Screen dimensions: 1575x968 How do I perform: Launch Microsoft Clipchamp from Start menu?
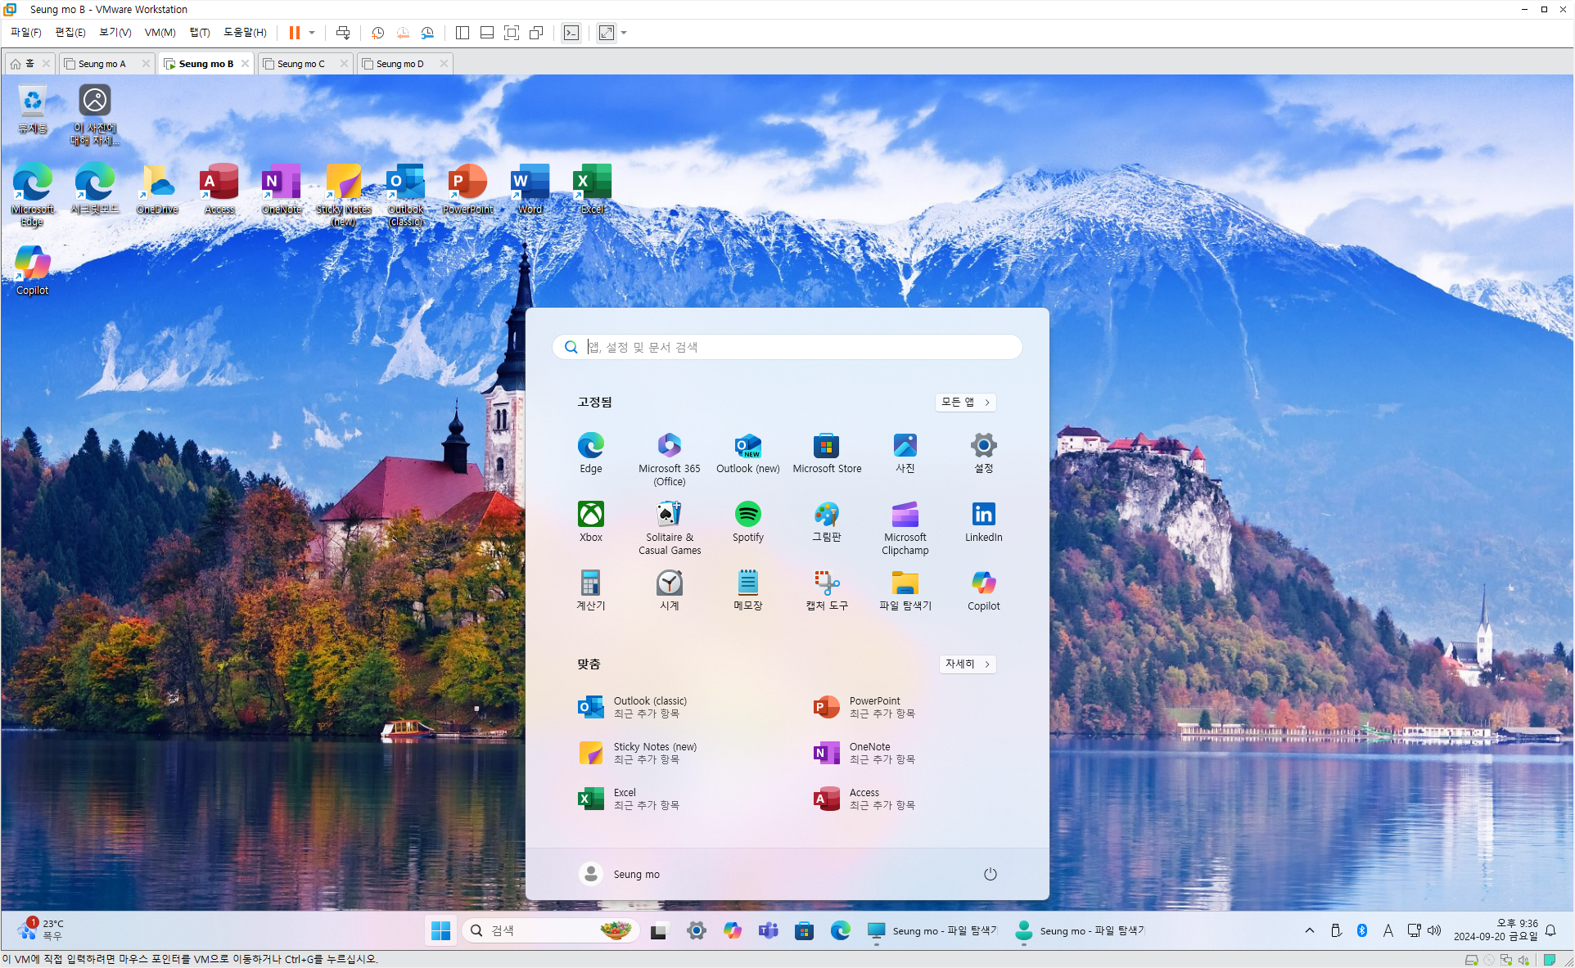coord(905,528)
